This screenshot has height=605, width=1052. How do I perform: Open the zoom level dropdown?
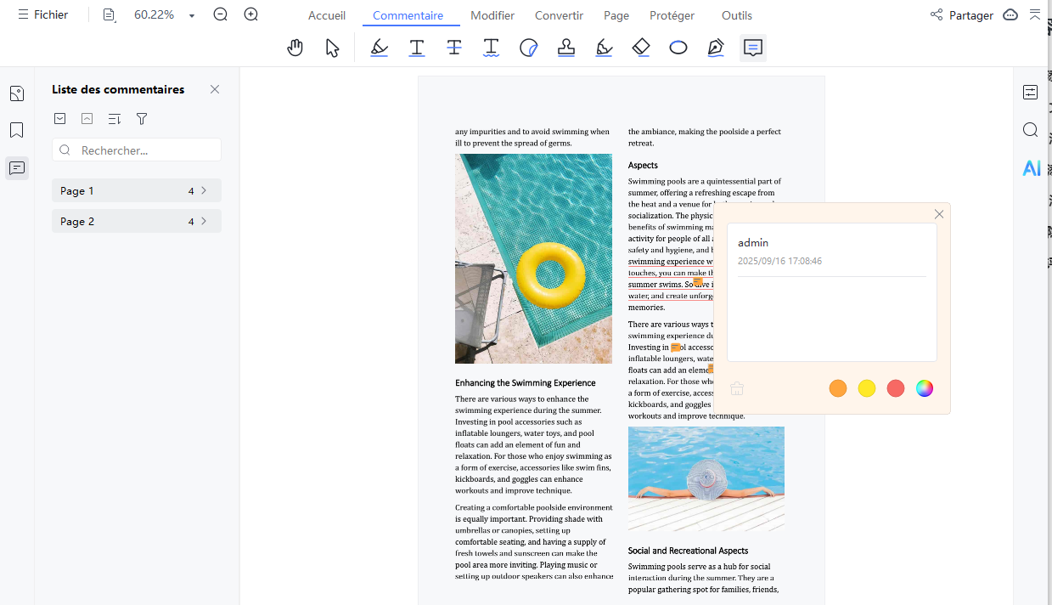[192, 15]
